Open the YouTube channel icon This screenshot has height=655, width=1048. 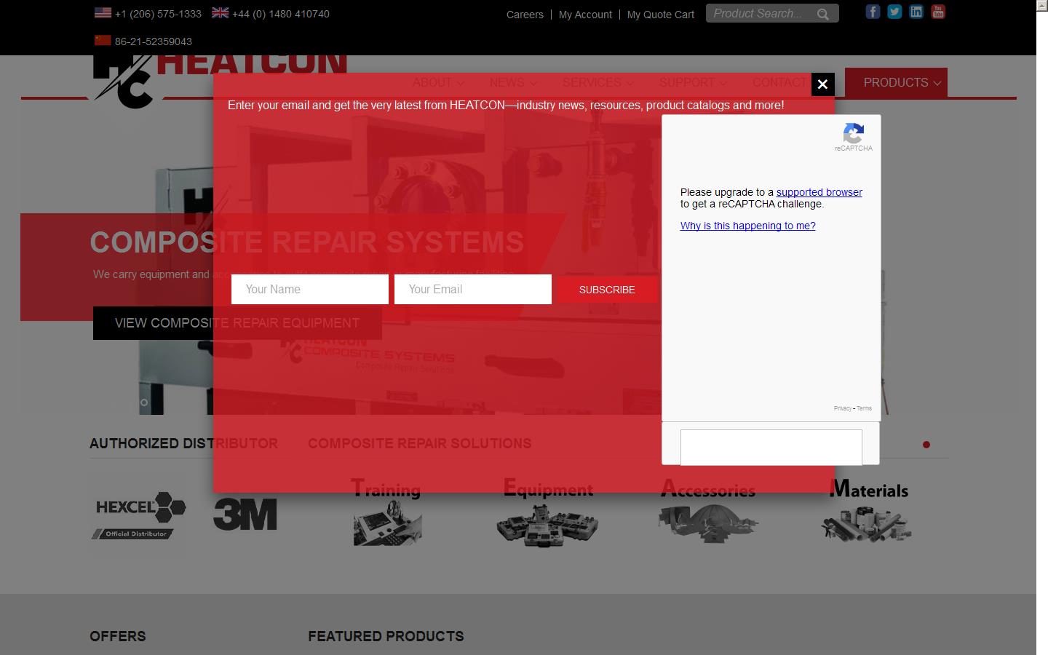click(x=938, y=12)
